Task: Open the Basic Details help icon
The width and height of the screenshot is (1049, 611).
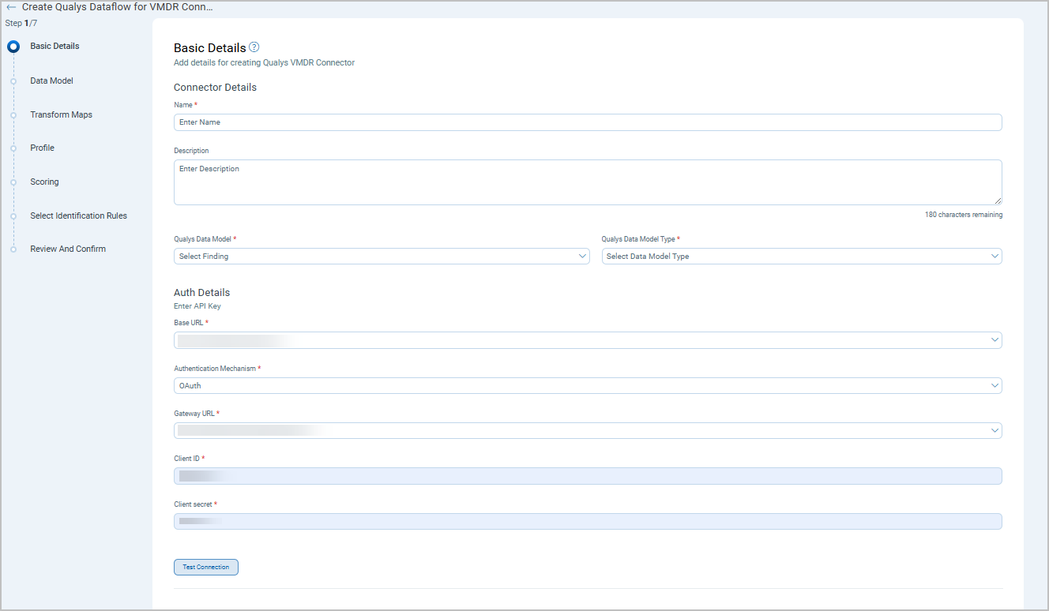Action: point(254,47)
